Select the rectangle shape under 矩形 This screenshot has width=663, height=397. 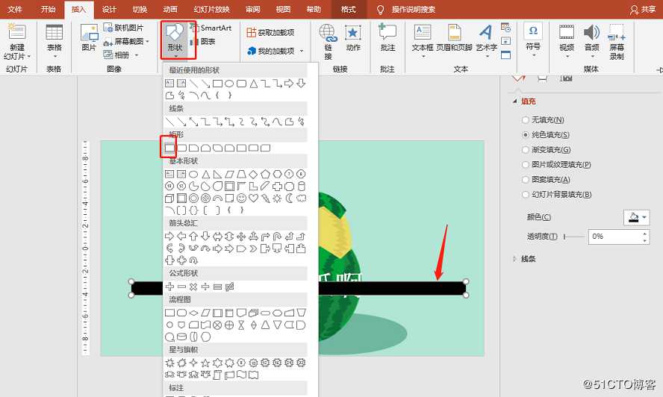(x=169, y=148)
